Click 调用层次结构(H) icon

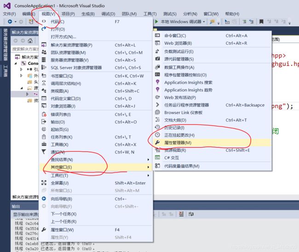click(x=44, y=83)
